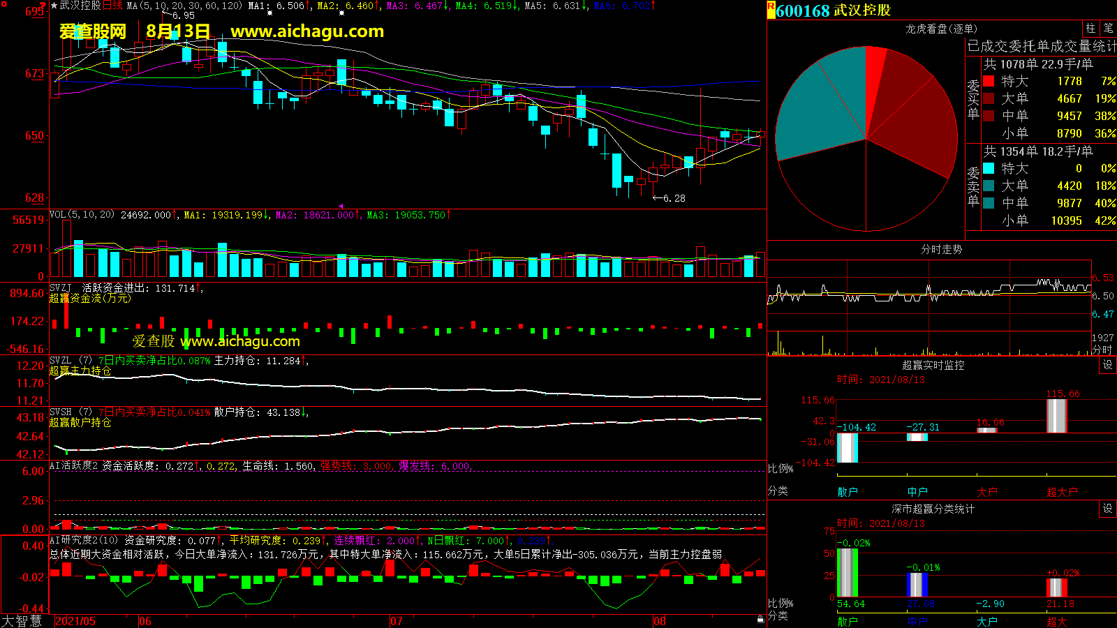Click stock code 600168 in the header
The width and height of the screenshot is (1117, 628).
tap(803, 10)
